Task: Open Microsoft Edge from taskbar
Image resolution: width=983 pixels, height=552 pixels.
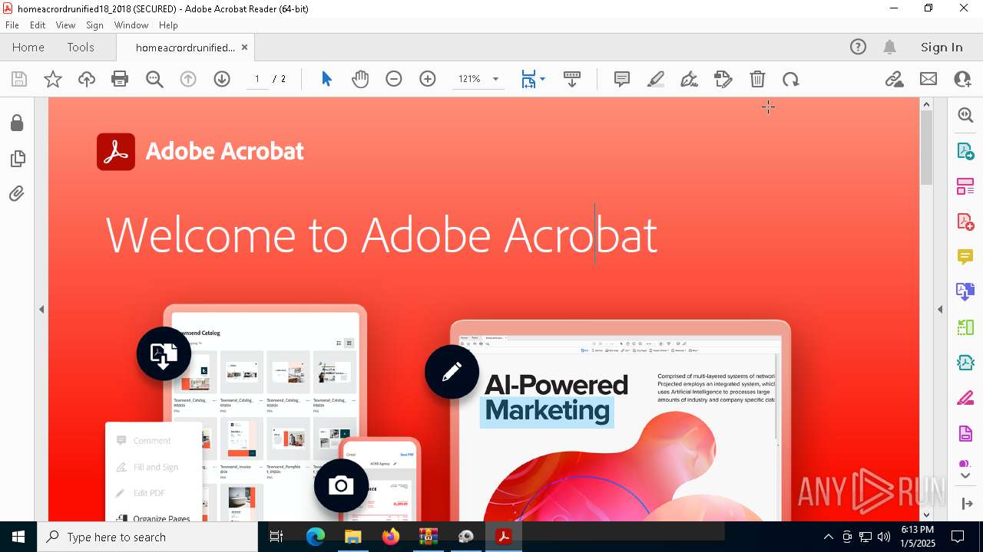Action: click(316, 537)
